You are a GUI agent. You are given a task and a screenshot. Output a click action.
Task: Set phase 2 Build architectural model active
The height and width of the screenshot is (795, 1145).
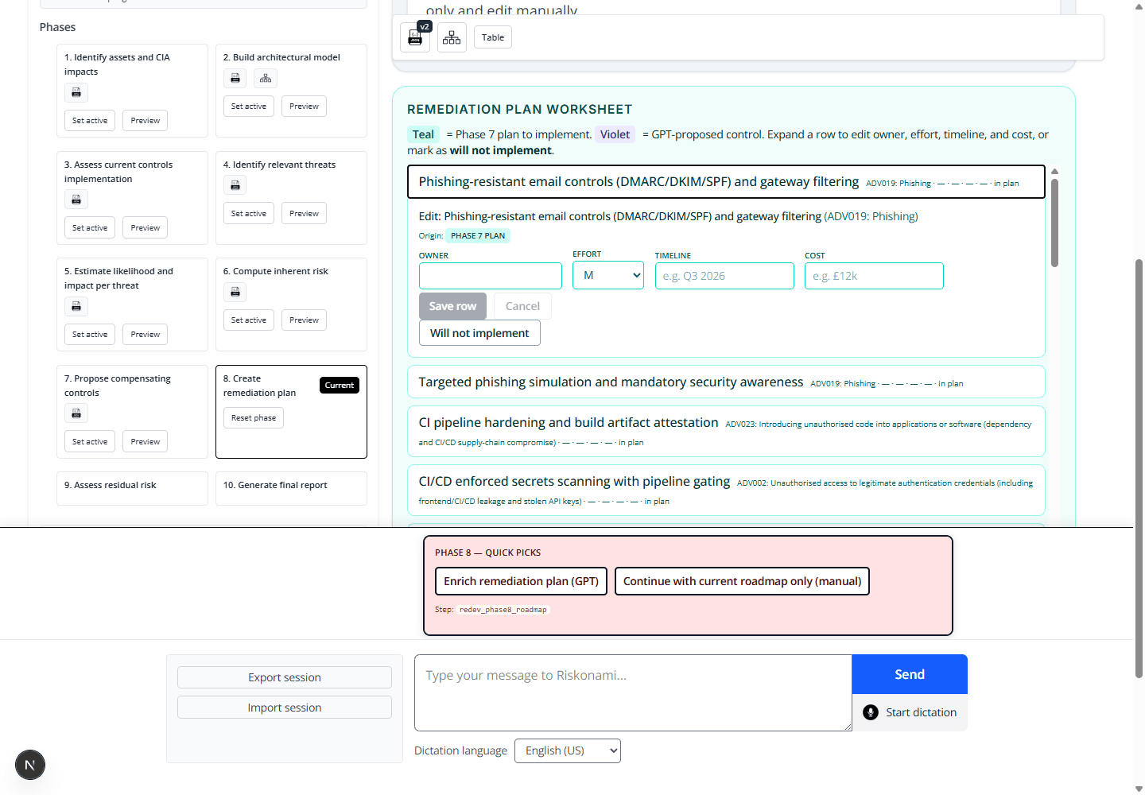point(249,107)
